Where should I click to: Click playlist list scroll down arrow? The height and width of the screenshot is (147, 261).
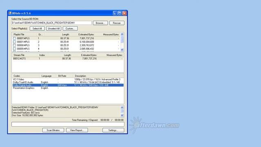coord(122,50)
